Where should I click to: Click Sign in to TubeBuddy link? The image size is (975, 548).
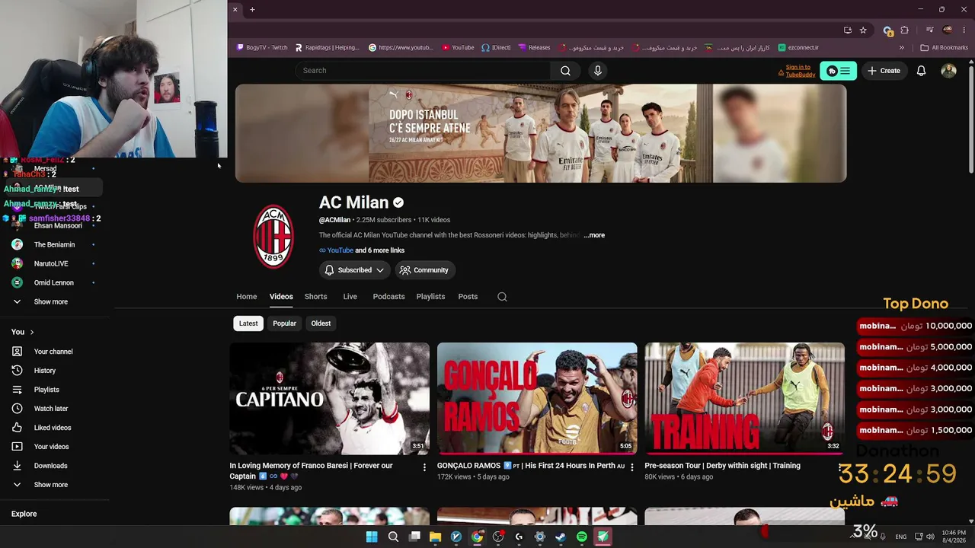click(x=800, y=71)
